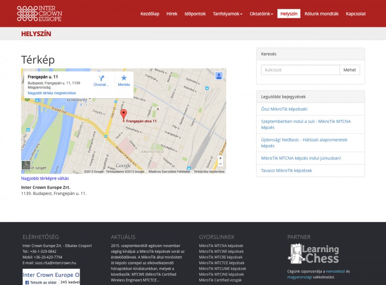Click 'Nagyobb térkép megtekintése' in map card

tap(52, 93)
